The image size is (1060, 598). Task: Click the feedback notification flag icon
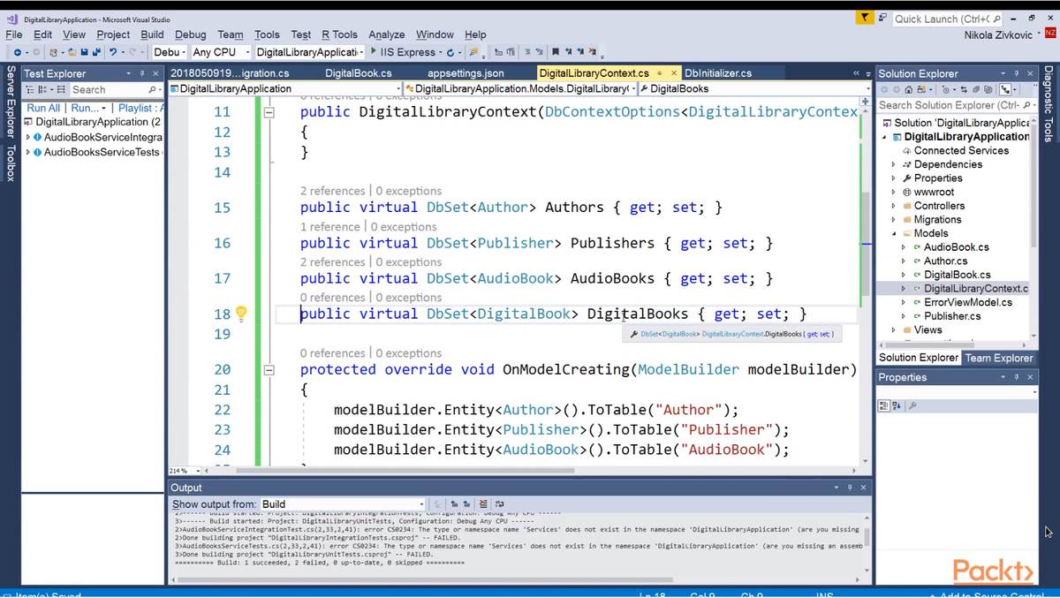point(865,18)
